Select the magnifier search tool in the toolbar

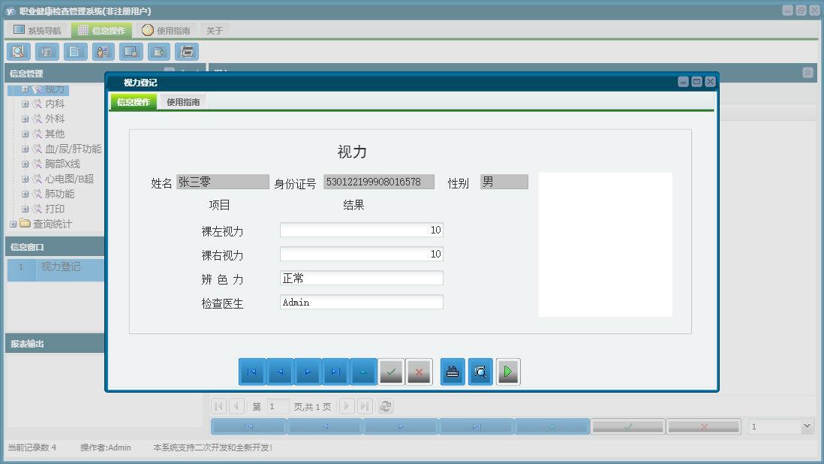pos(19,51)
